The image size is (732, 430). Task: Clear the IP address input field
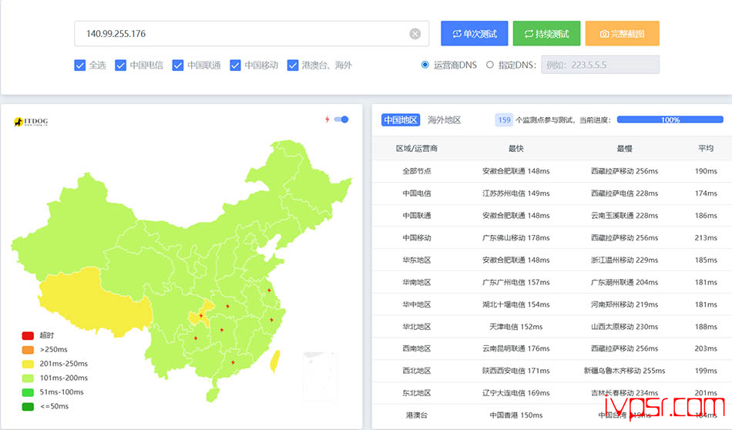415,34
